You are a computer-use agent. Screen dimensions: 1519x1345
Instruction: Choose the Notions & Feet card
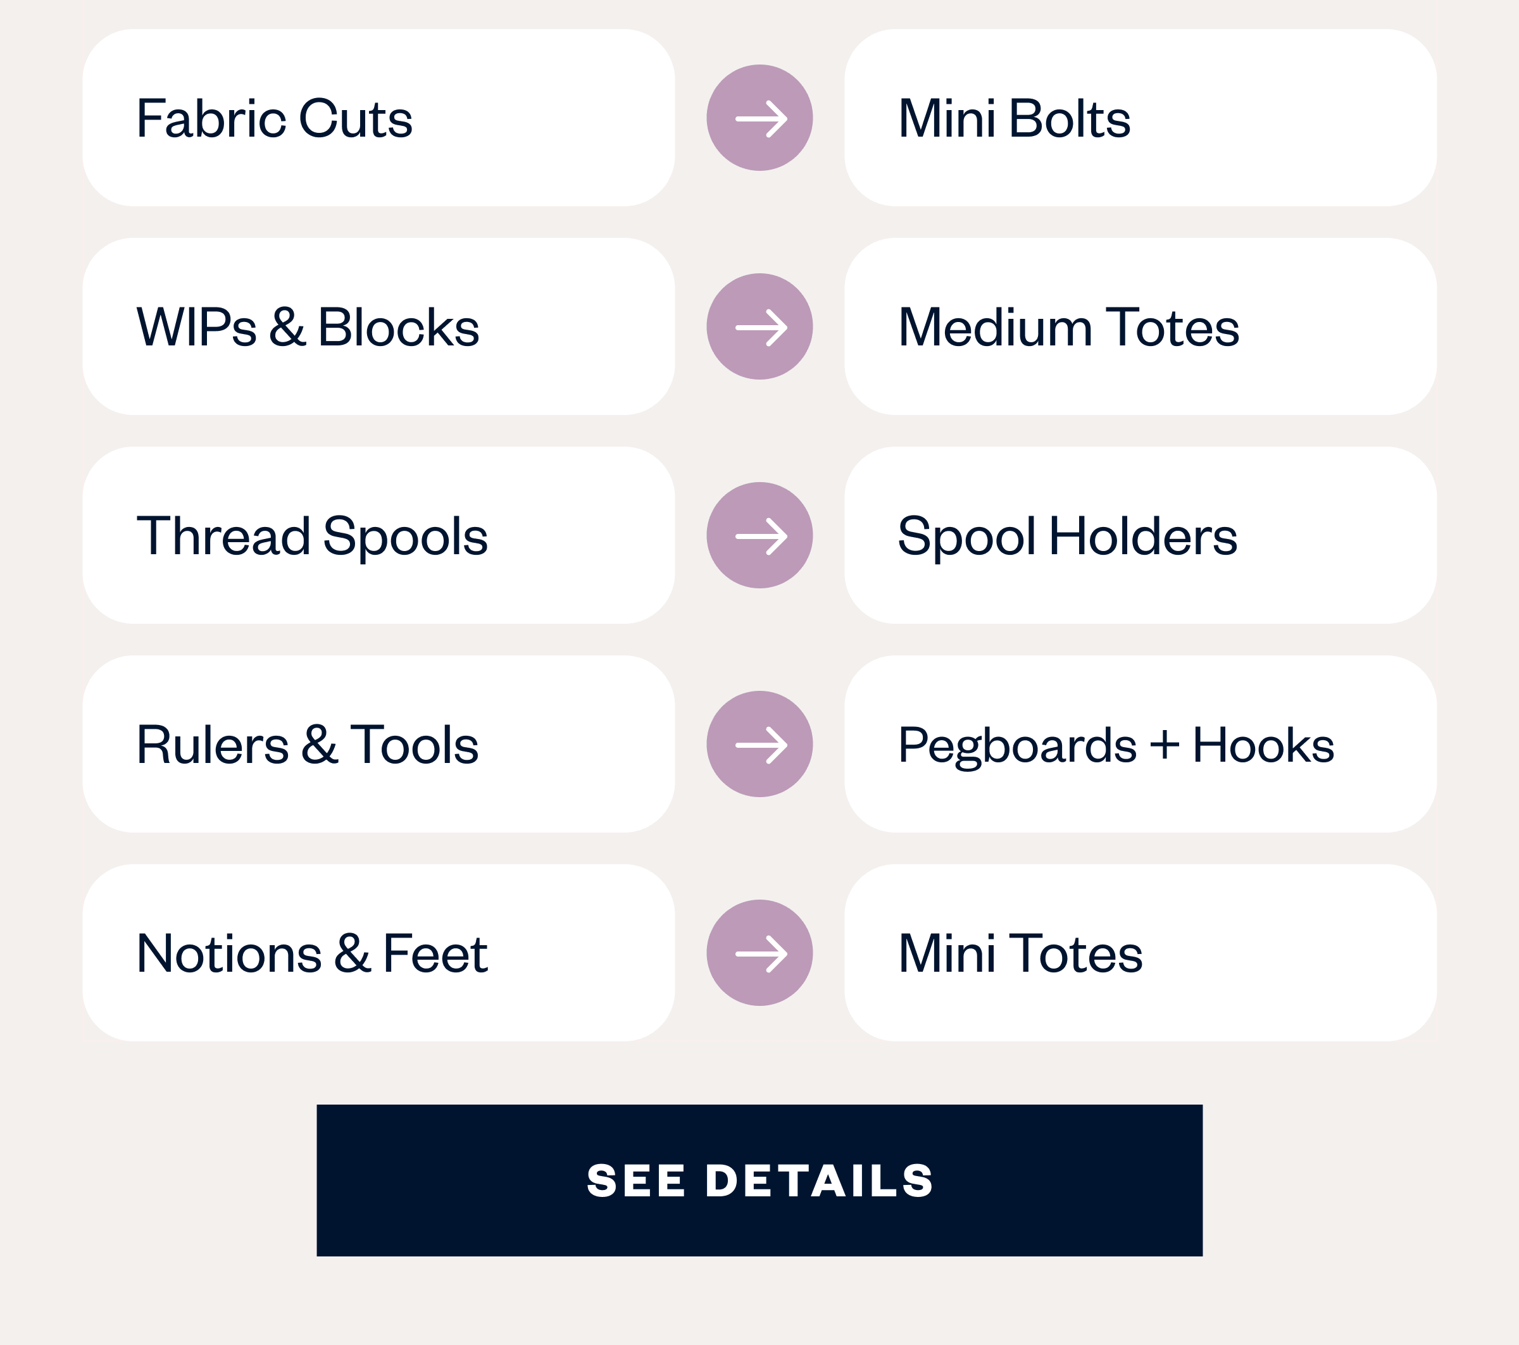(378, 953)
